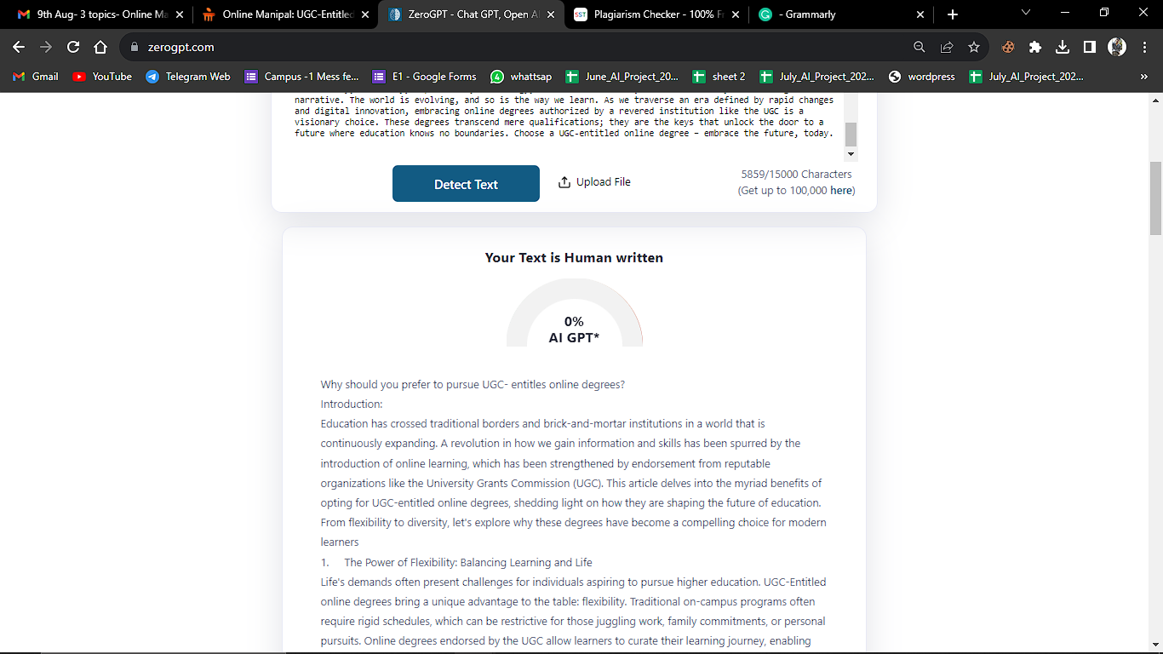Click the '5859/15000 Characters' counter

(796, 174)
